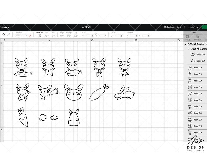Select the bunny-hugging-carrot Basic Cut layer
Image resolution: width=207 pixels, height=166 pixels.
(x=197, y=100)
